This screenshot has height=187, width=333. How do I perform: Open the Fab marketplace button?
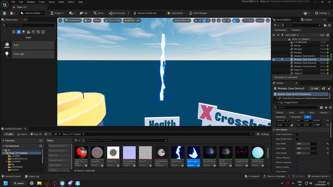[83, 13]
